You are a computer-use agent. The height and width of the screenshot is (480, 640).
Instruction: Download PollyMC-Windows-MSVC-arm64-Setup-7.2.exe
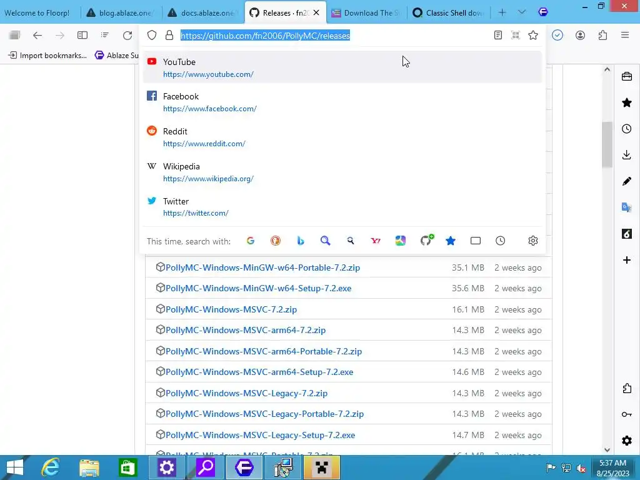[x=259, y=372]
